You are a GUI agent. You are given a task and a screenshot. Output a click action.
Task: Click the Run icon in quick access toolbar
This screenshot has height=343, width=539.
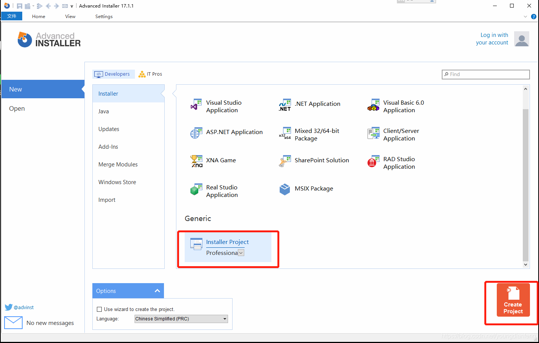40,6
